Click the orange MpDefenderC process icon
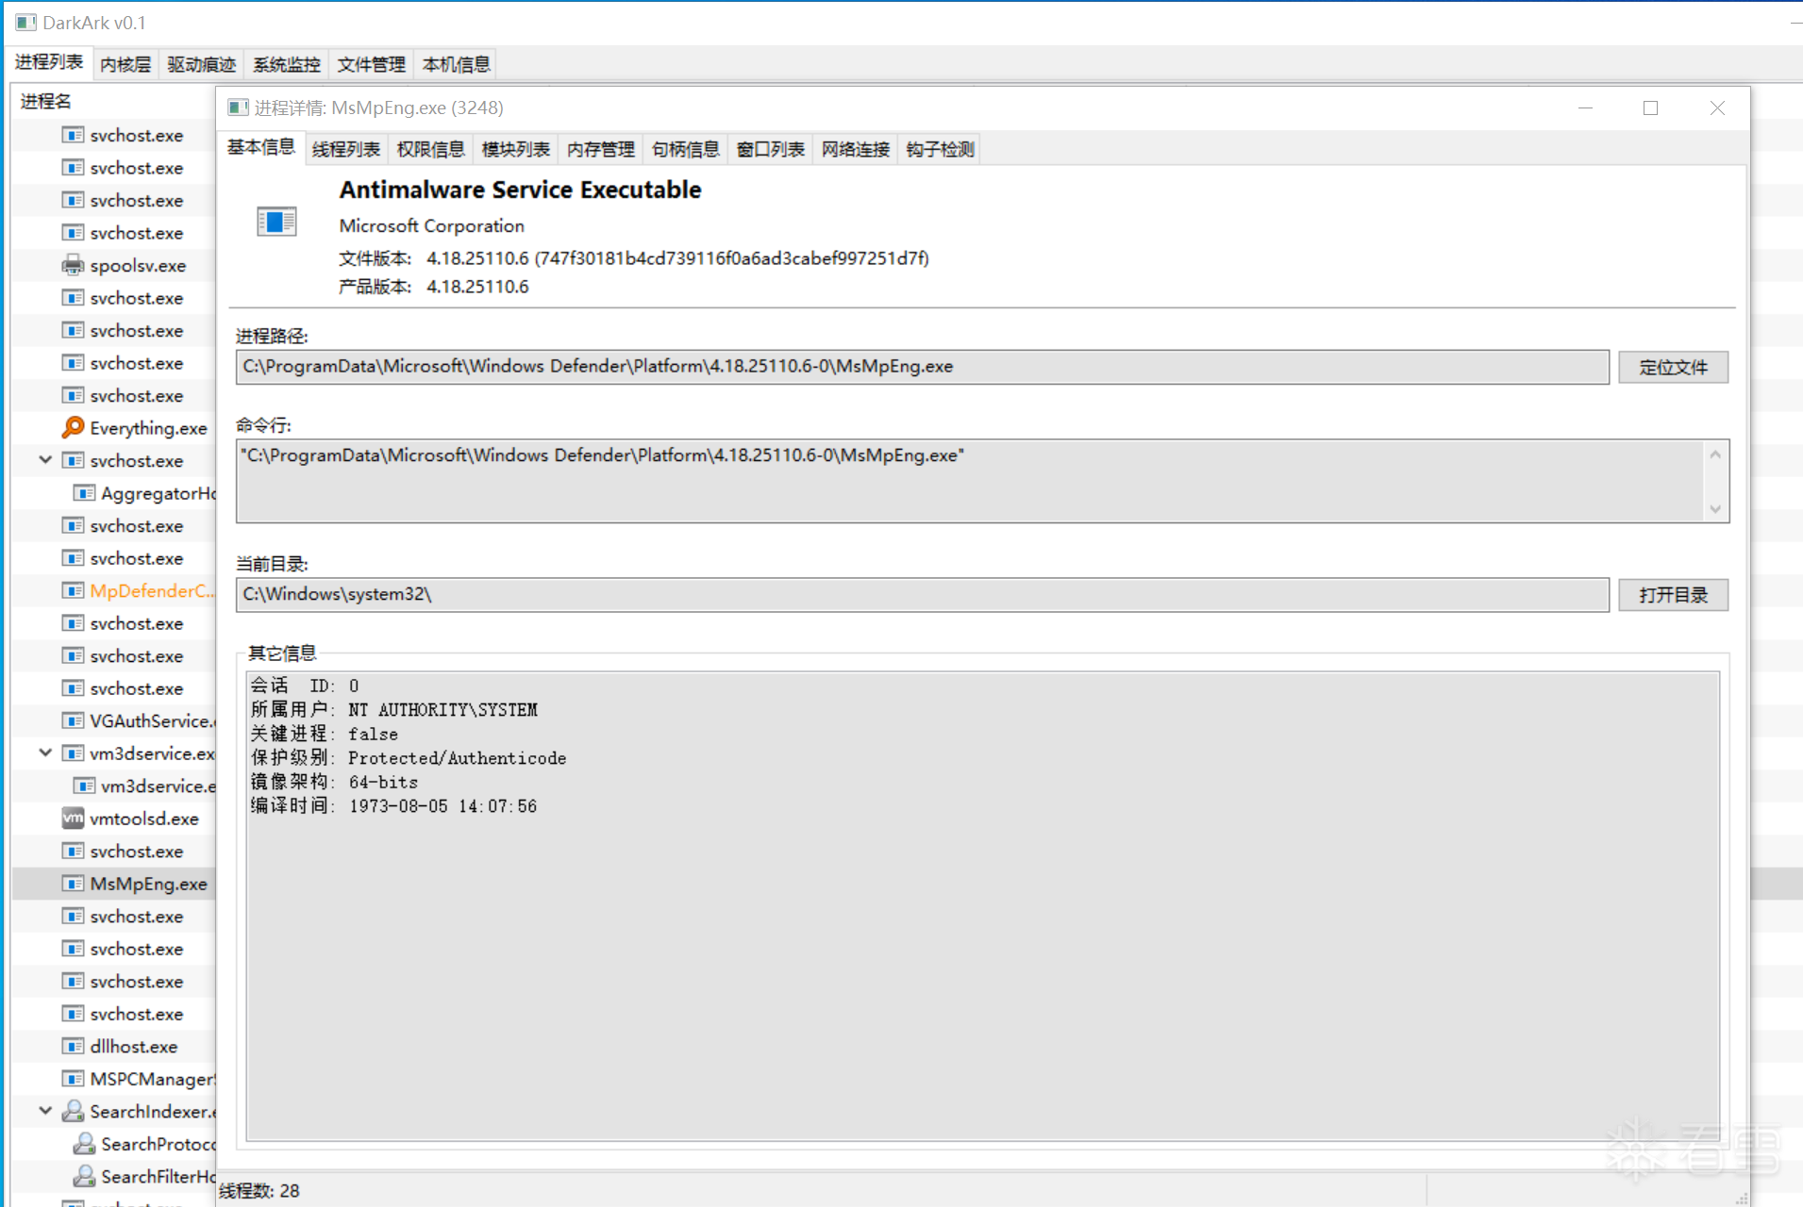This screenshot has width=1803, height=1207. [x=73, y=590]
